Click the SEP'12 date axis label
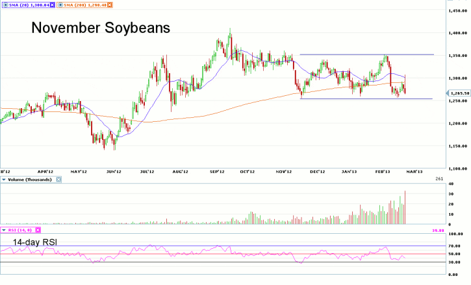471x285 pixels. click(x=217, y=172)
